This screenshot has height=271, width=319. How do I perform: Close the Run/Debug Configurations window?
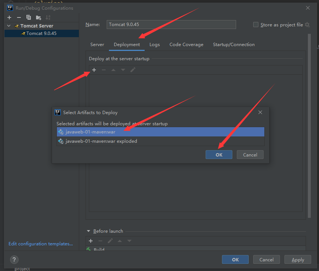tap(308, 8)
